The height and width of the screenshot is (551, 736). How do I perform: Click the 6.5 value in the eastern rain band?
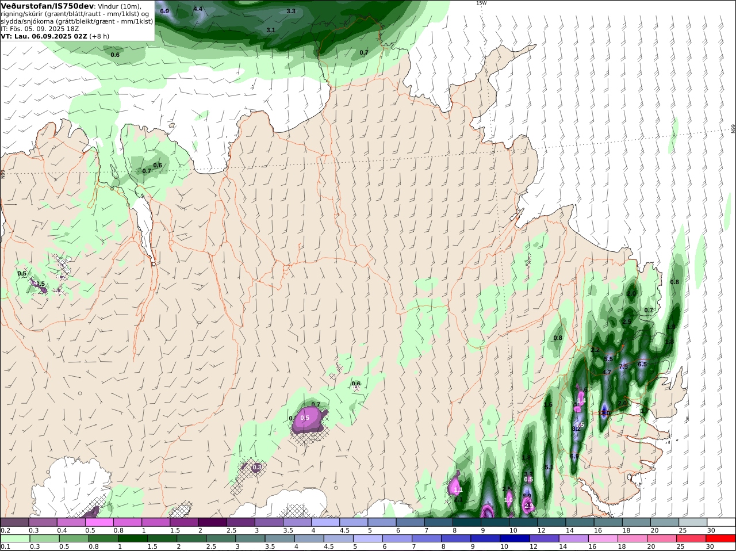pyautogui.click(x=643, y=364)
